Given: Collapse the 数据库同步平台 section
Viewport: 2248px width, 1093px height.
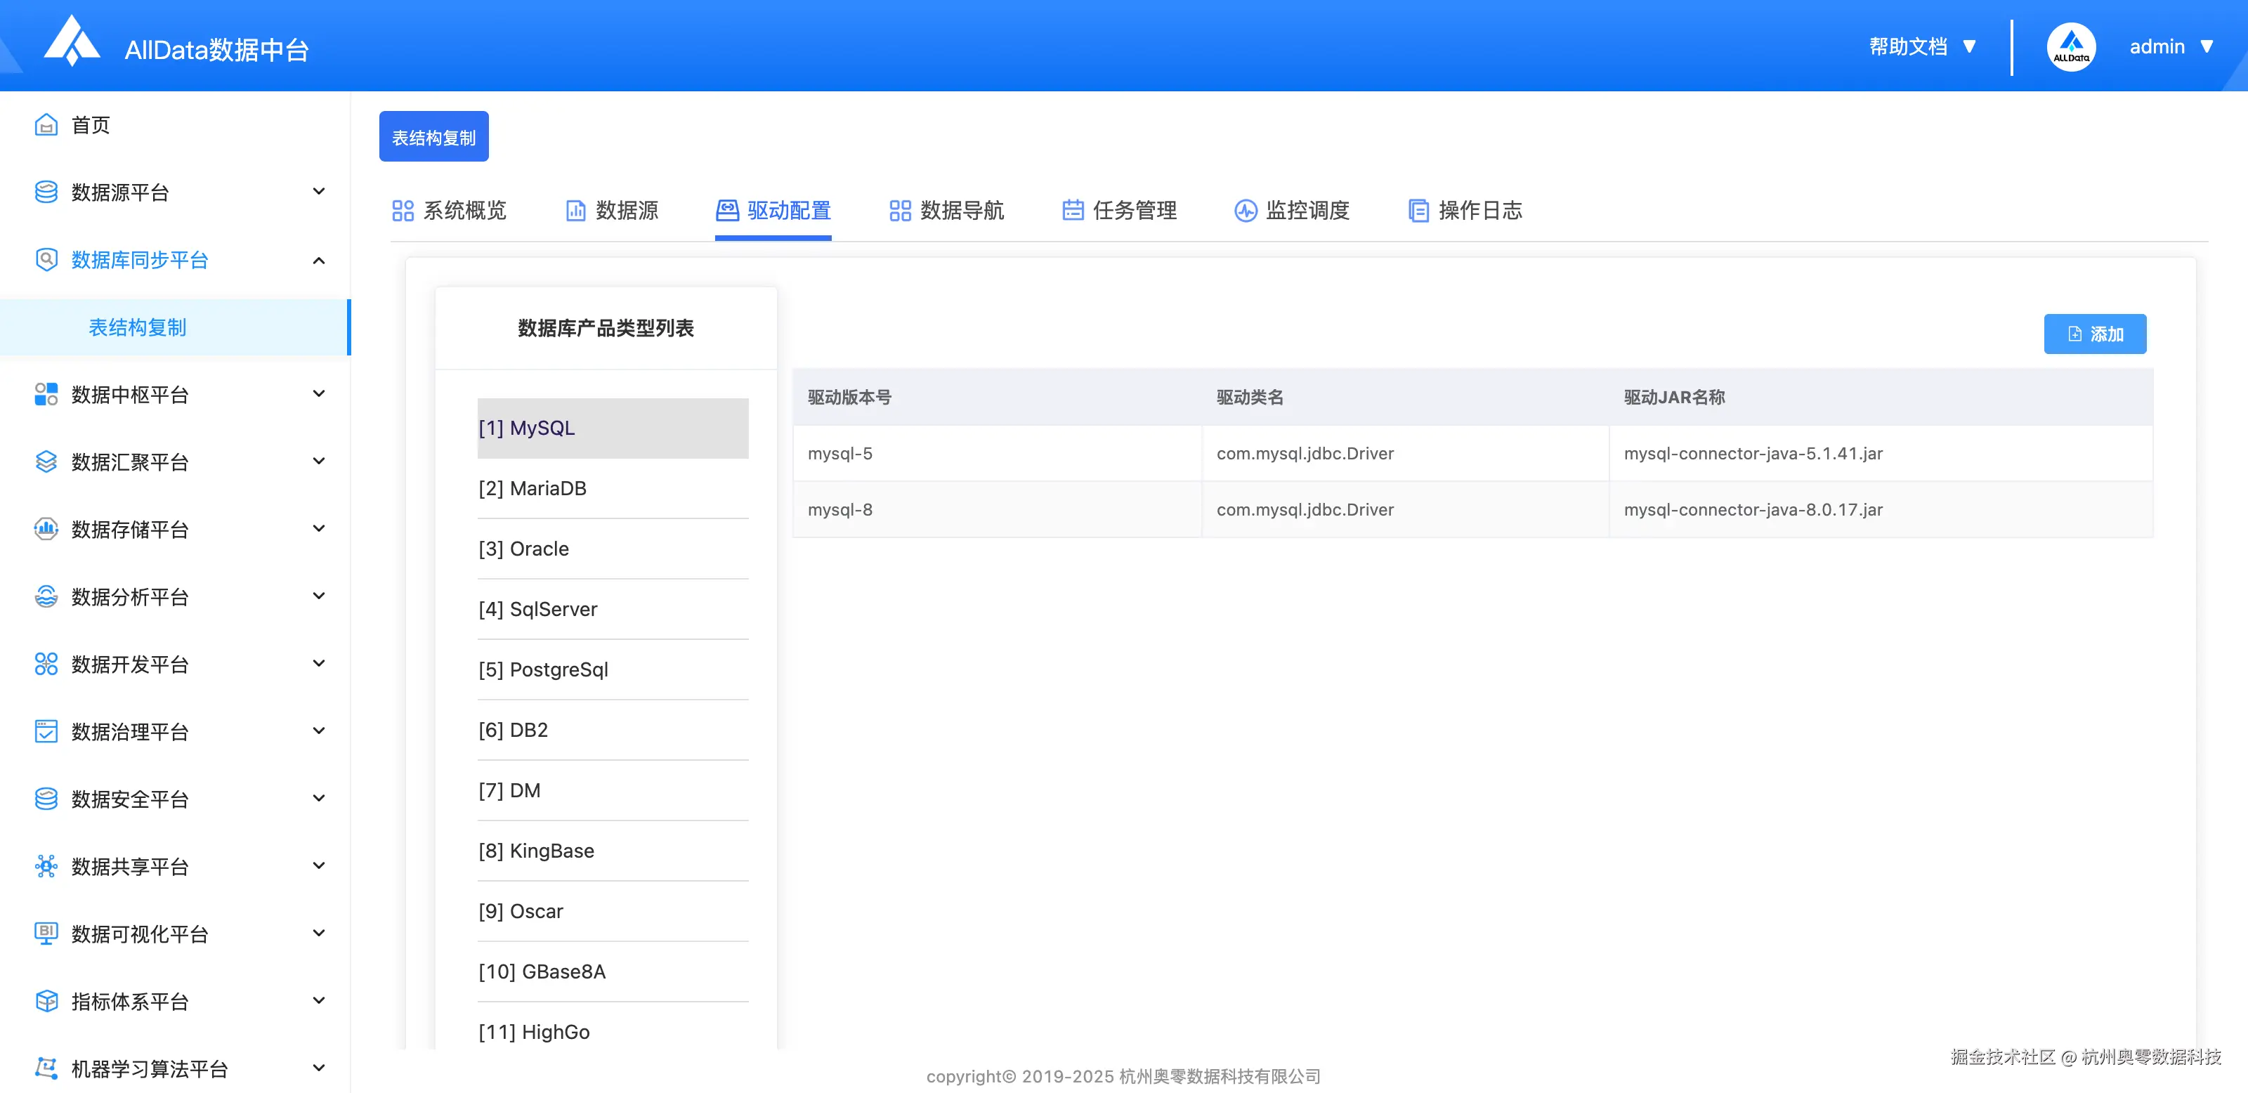Looking at the screenshot, I should click(320, 259).
